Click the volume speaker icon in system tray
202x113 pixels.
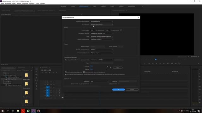184,111
